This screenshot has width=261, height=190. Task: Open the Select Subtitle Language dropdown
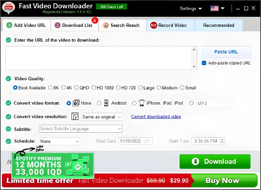(x=81, y=129)
